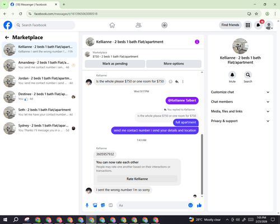Open more options for '$750 or one room' message
This screenshot has height=224, width=280.
pyautogui.click(x=183, y=82)
